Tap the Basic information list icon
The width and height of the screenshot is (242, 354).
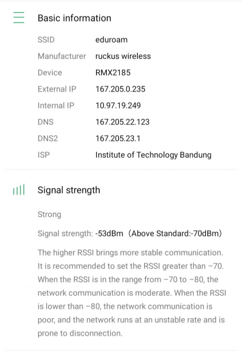[x=19, y=18]
